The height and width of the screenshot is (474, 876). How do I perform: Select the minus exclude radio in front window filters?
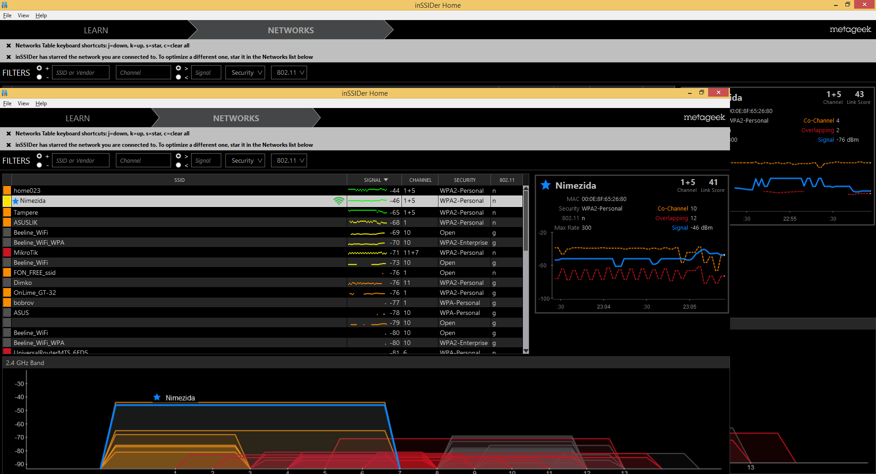(x=39, y=165)
